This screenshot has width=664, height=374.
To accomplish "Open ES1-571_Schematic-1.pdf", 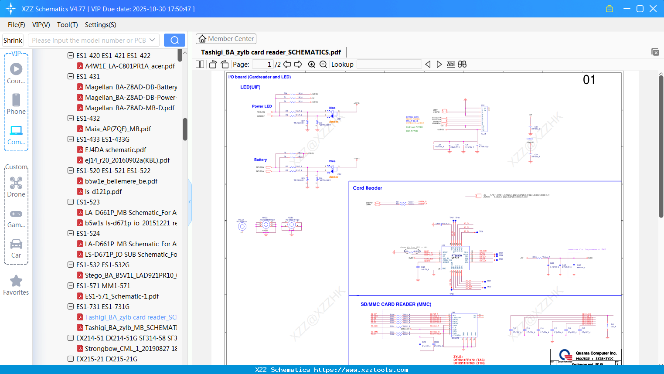I will (x=122, y=296).
